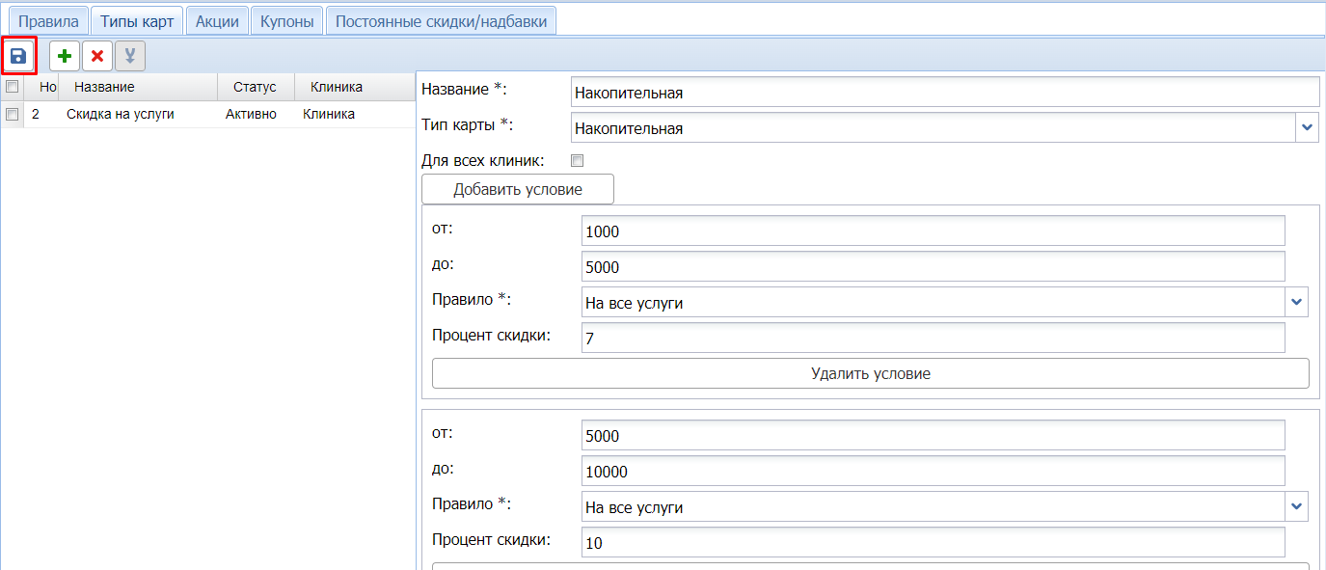
Task: Open the Правило dropdown in first condition
Action: pos(1296,302)
